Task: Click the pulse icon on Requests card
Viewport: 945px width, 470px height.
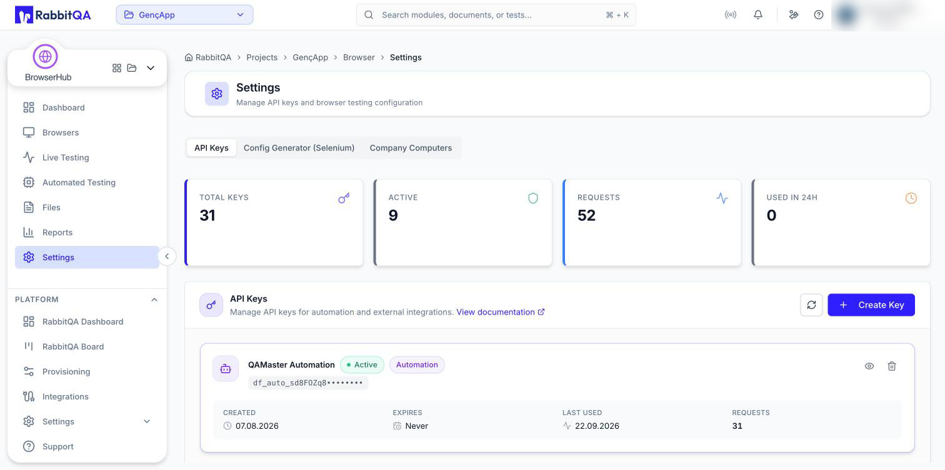Action: pyautogui.click(x=722, y=198)
